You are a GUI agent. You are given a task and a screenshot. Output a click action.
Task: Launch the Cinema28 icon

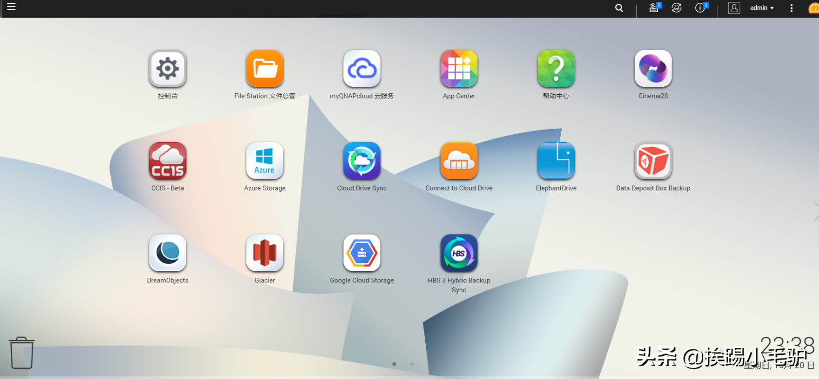(653, 69)
